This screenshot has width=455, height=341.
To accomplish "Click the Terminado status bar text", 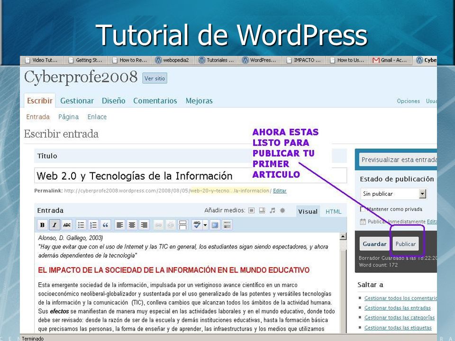I will tap(33, 338).
